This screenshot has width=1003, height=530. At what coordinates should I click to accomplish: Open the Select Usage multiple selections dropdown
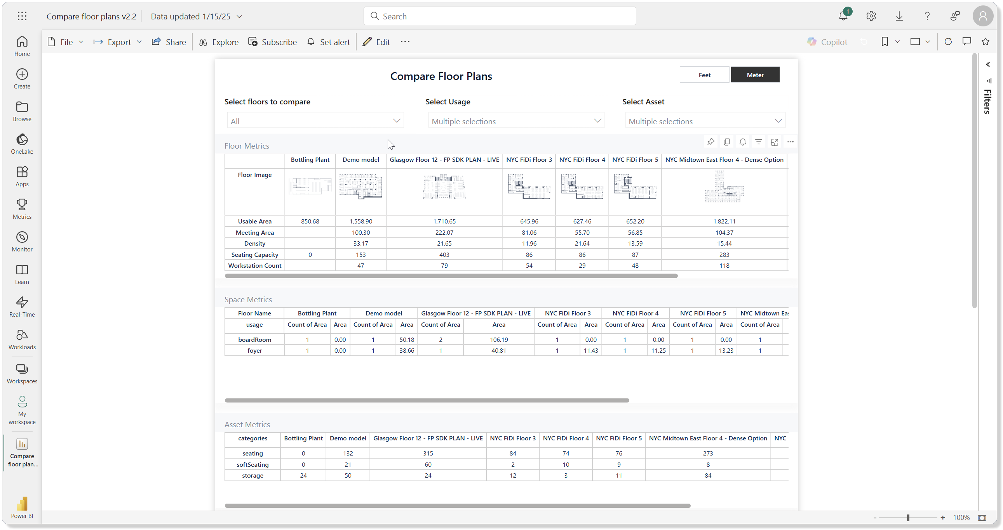pyautogui.click(x=516, y=121)
